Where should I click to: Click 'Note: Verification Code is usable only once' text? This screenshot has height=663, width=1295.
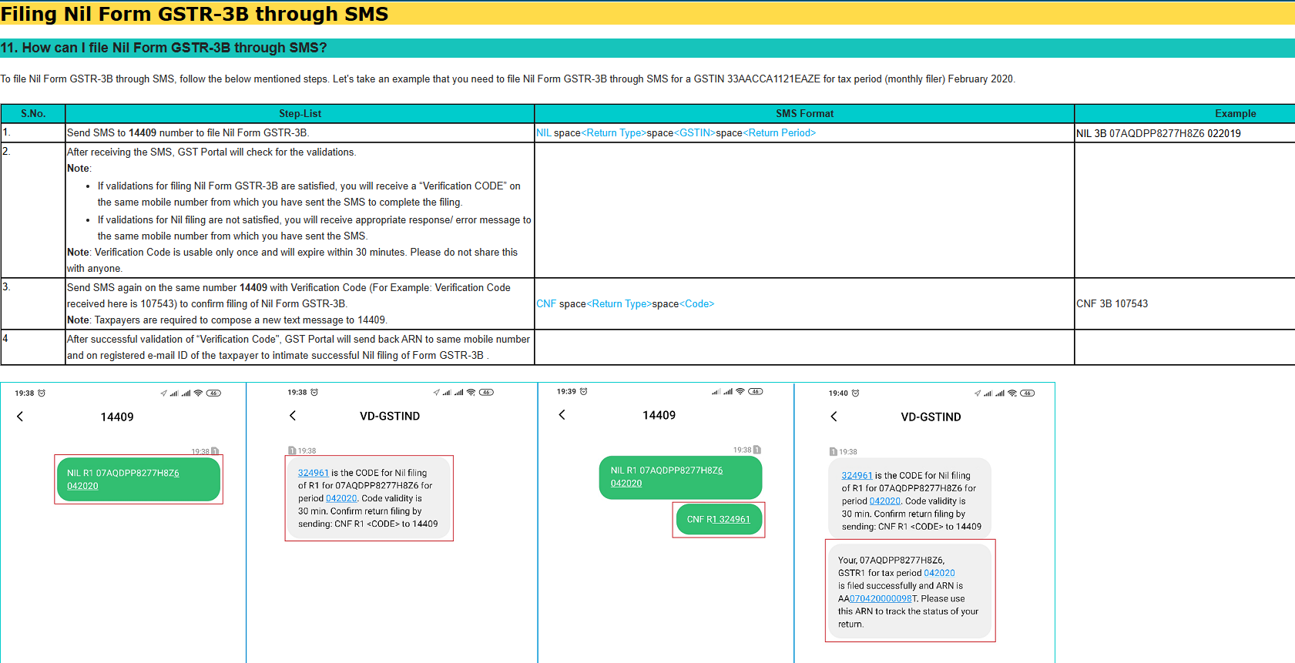(293, 260)
